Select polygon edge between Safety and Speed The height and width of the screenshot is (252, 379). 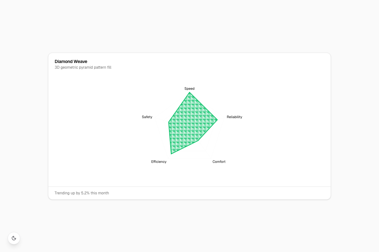pos(179,107)
